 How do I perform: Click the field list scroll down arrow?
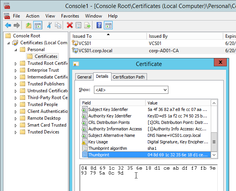pyautogui.click(x=214, y=155)
